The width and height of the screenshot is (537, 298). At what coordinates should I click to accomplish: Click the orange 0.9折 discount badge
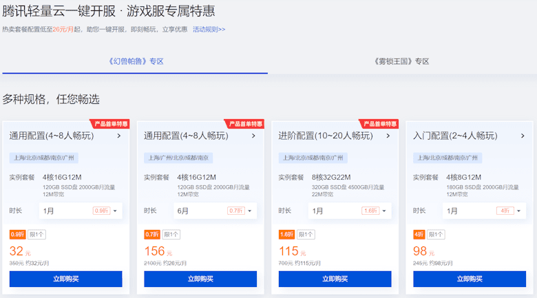17,235
